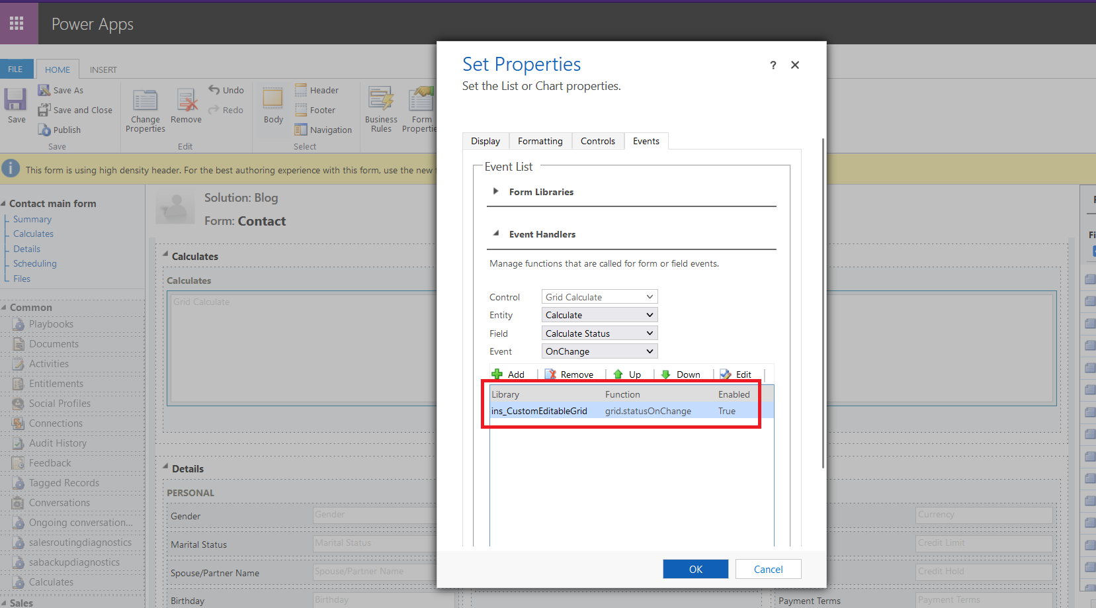
Task: Collapse the Event Handlers section
Action: click(495, 234)
